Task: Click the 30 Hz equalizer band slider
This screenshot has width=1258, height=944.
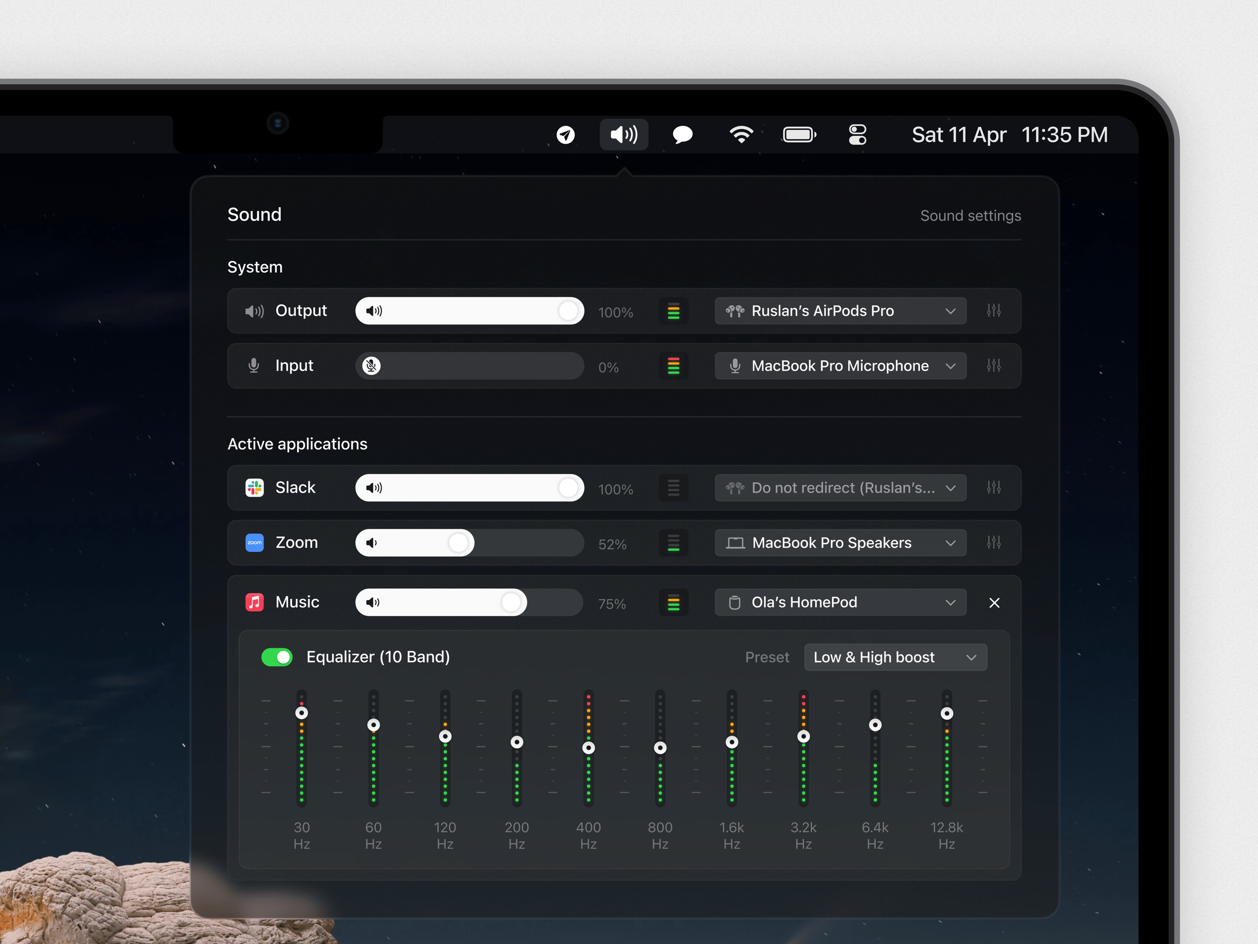Action: (302, 748)
